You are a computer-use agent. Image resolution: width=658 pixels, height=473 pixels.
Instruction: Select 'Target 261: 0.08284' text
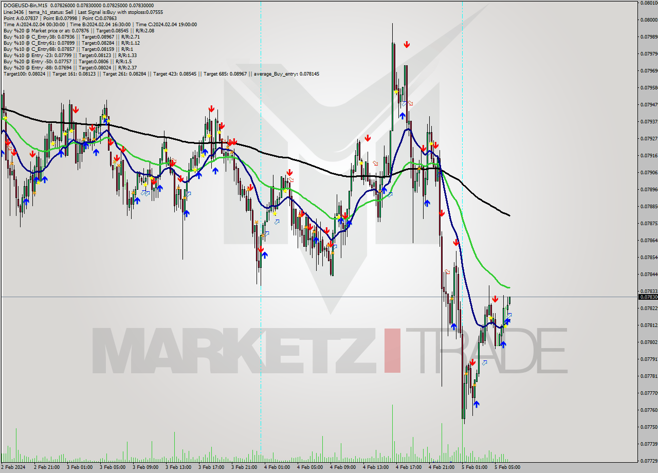coord(124,74)
